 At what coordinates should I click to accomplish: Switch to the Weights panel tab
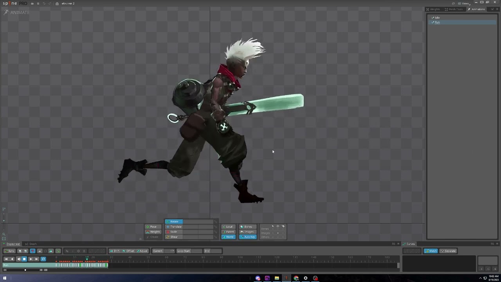click(434, 9)
